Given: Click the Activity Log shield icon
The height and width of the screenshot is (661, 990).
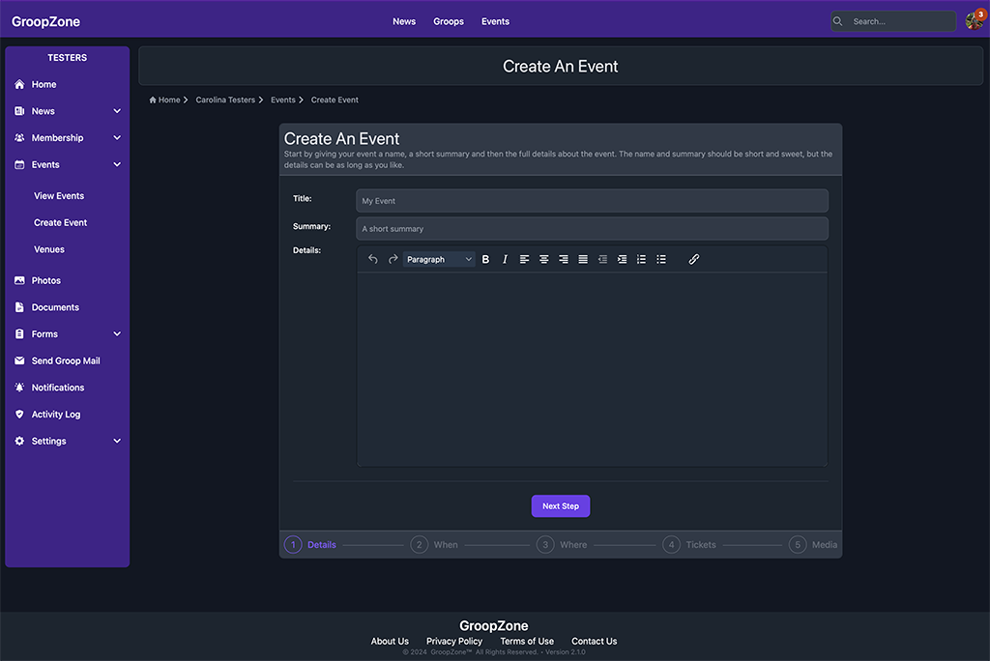Looking at the screenshot, I should [x=19, y=415].
